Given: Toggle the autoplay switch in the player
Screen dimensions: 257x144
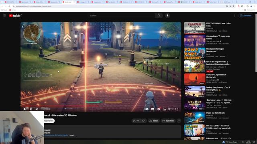Looking at the screenshot, I should 147,109.
